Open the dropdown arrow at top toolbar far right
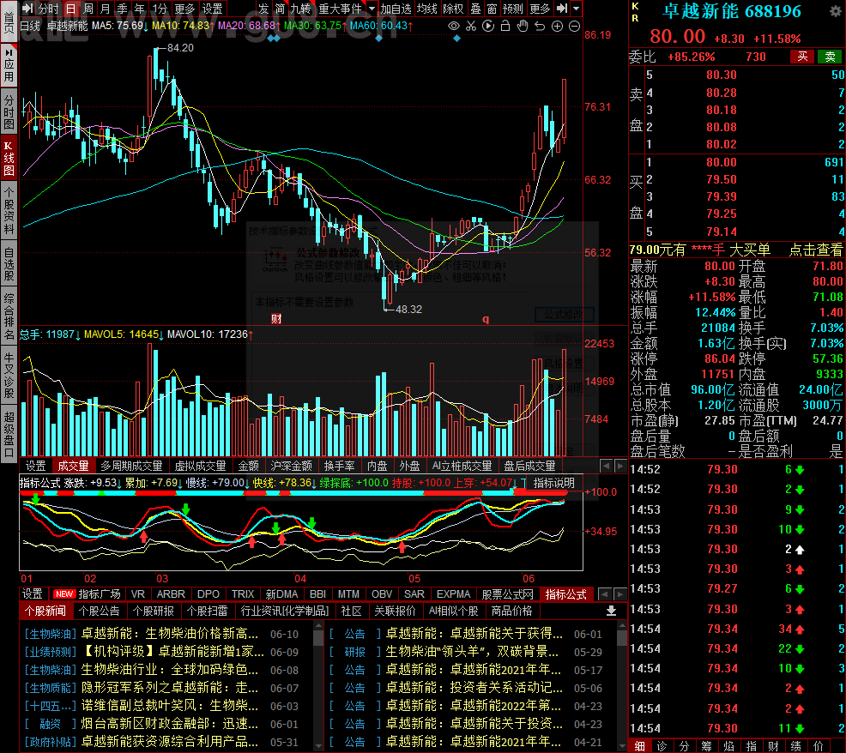The height and width of the screenshot is (753, 846). pos(577,9)
